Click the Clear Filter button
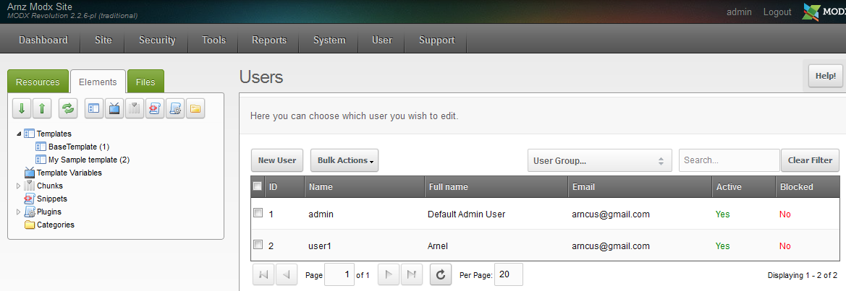The image size is (846, 291). coord(810,160)
